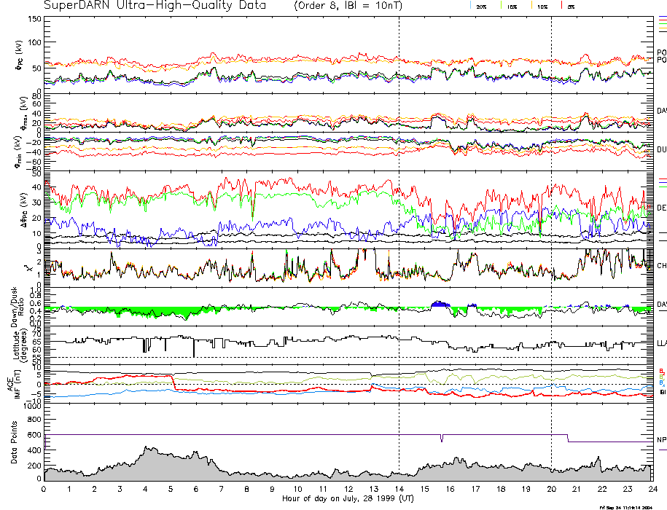Click the timestamp text at bottom right

(628, 506)
